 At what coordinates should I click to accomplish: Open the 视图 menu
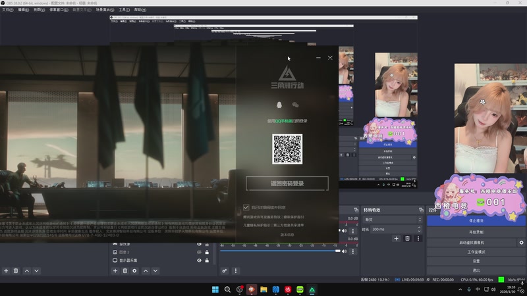[39, 10]
